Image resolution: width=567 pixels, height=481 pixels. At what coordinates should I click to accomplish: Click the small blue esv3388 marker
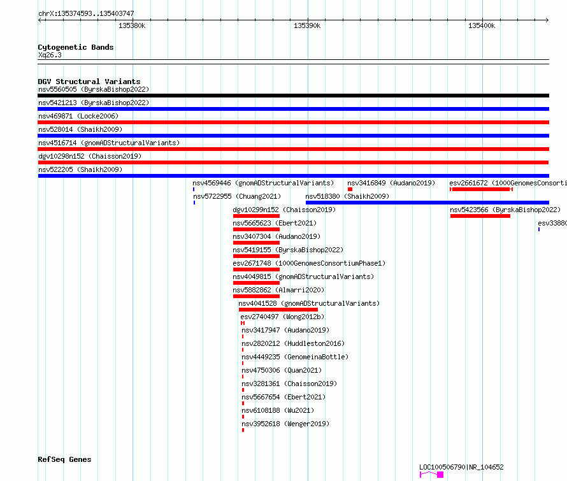(x=539, y=229)
